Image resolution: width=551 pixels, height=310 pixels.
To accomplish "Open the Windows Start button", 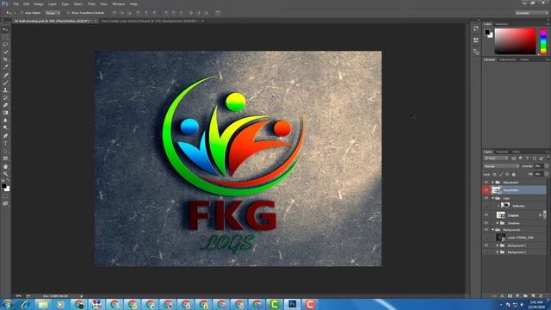I will pyautogui.click(x=7, y=304).
